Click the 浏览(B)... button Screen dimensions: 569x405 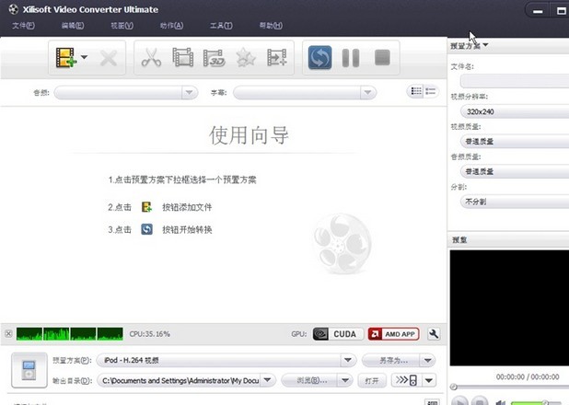coord(309,380)
